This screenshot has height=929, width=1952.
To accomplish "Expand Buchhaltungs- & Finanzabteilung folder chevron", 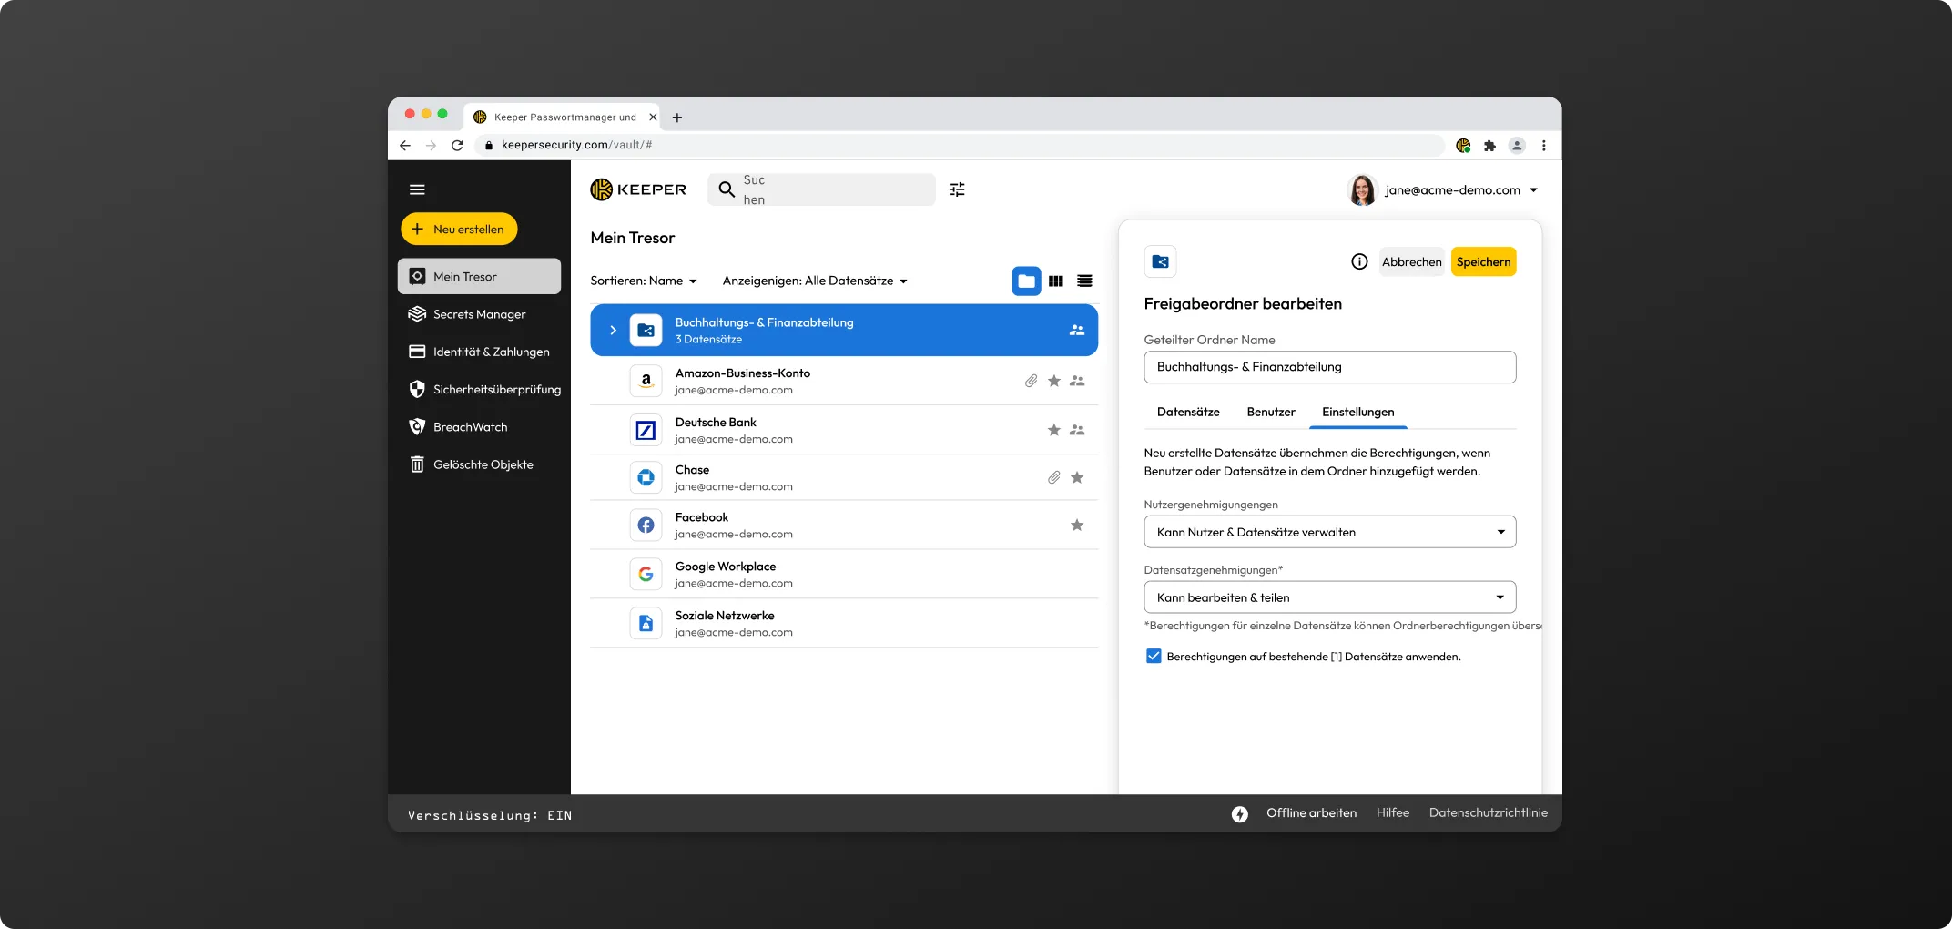I will [613, 330].
